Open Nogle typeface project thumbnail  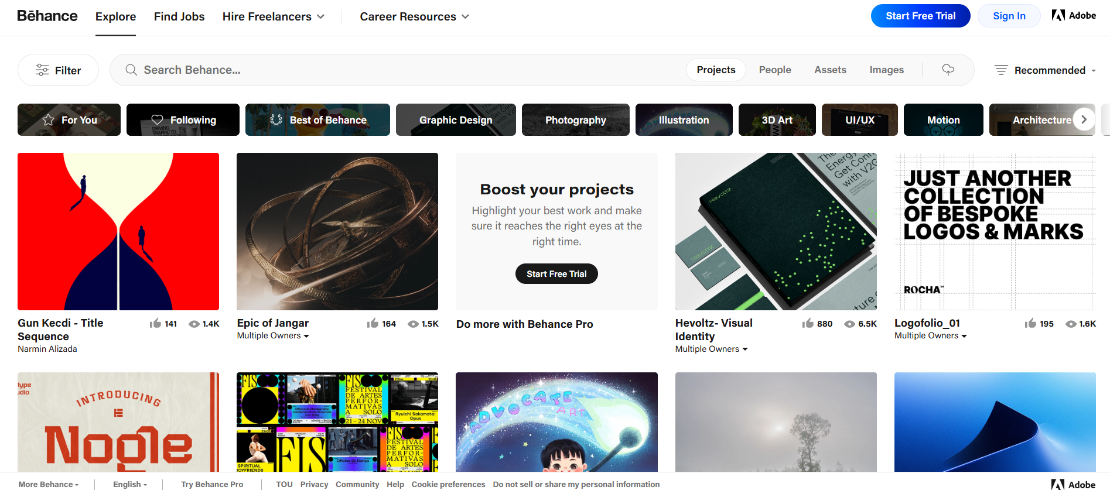coord(118,422)
